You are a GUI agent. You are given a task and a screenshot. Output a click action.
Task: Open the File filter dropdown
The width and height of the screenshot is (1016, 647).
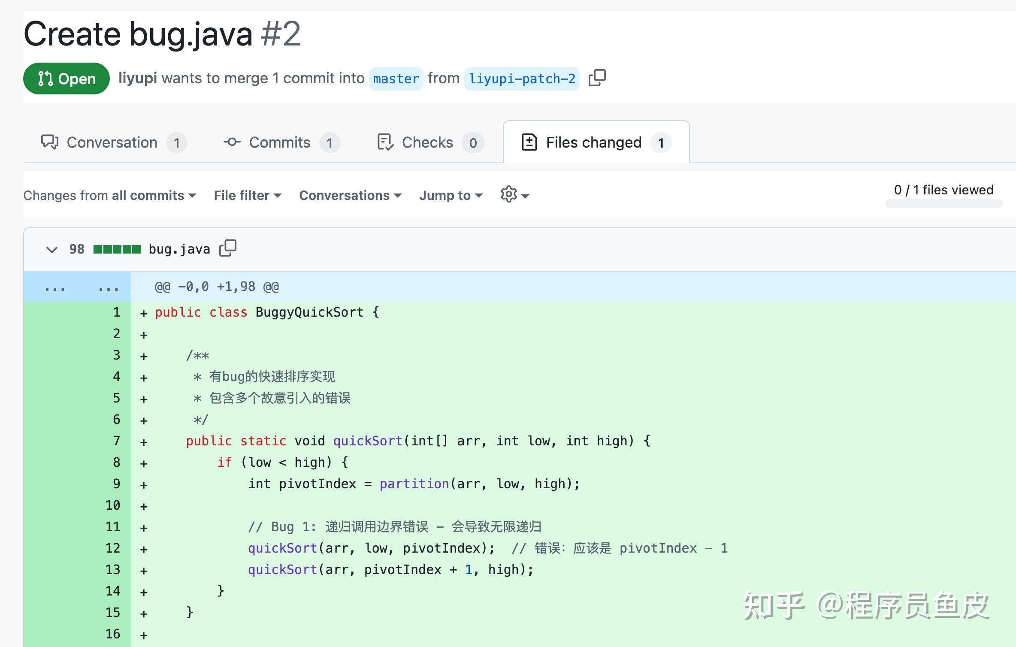248,196
